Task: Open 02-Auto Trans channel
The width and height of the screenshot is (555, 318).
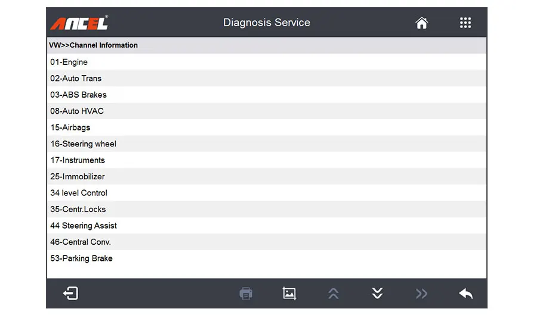Action: [76, 79]
